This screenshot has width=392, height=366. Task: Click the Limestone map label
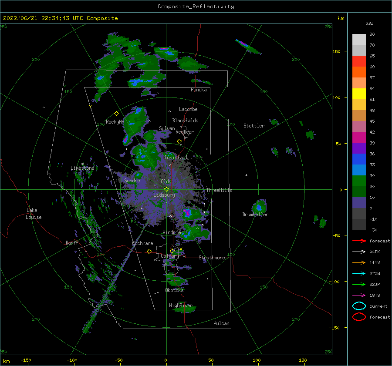click(x=82, y=168)
